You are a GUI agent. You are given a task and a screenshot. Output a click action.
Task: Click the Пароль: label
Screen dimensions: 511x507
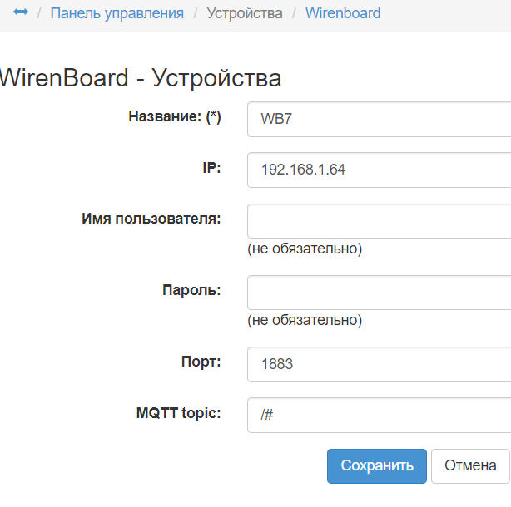point(191,290)
